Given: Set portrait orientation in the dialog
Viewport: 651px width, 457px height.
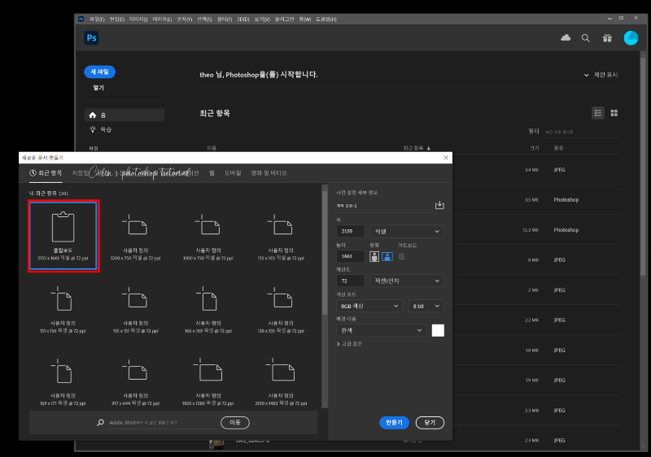Looking at the screenshot, I should coord(374,256).
